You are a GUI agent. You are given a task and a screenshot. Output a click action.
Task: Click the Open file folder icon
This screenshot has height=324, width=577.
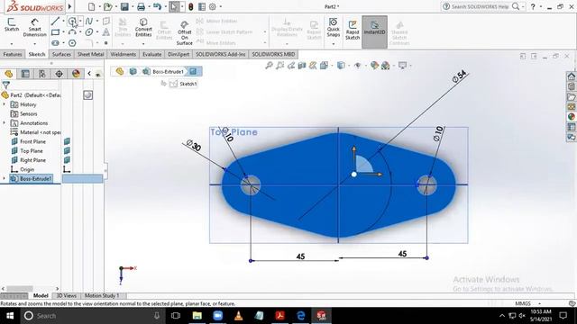(x=107, y=6)
